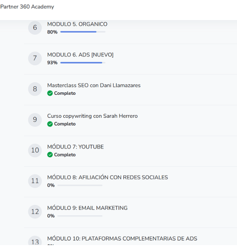Open Partner 360 Academy header title
The image size is (237, 249).
point(27,7)
